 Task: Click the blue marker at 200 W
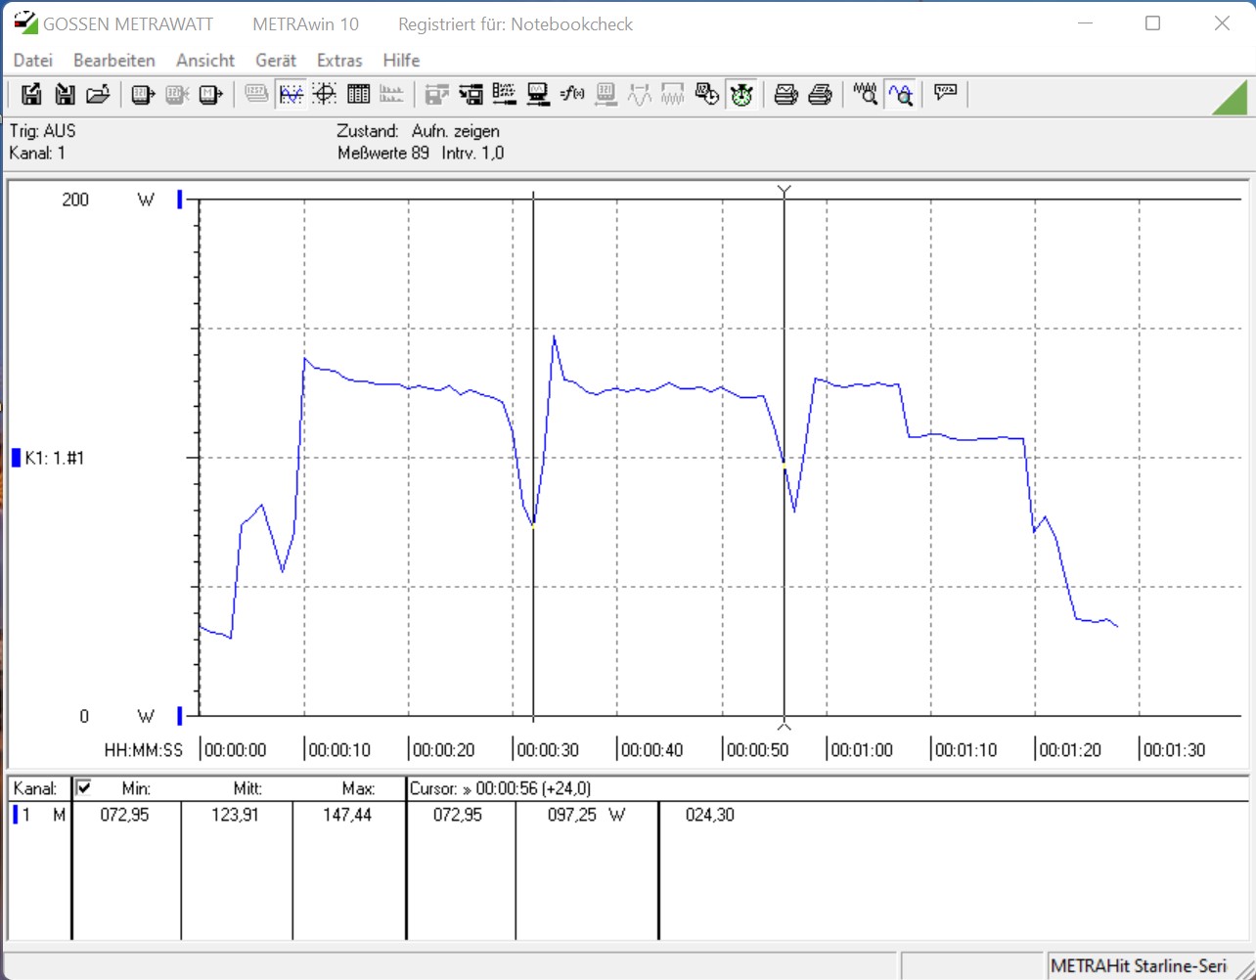pos(180,200)
